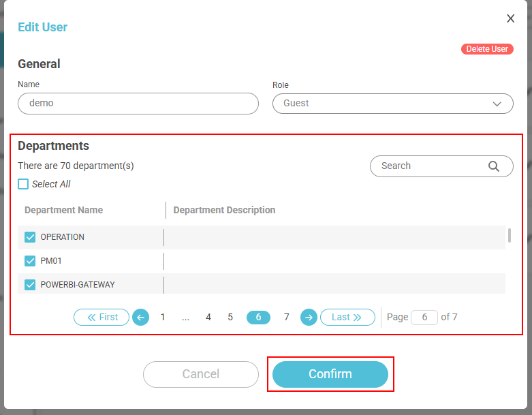Close the Edit User dialog
The image size is (532, 415).
pos(510,19)
